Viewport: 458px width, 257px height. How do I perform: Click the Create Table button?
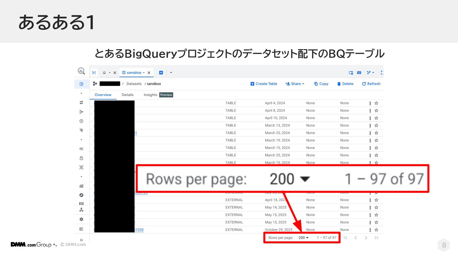coord(264,84)
